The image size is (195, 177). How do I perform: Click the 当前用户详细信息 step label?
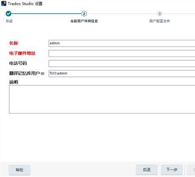click(x=84, y=21)
